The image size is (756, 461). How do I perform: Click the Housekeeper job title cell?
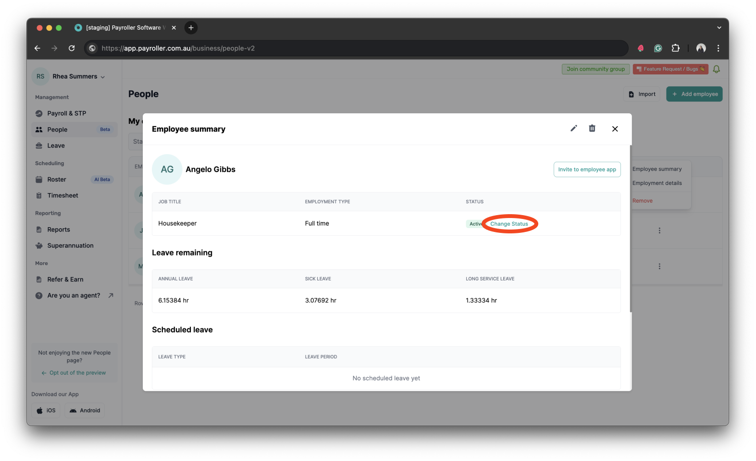(x=177, y=223)
